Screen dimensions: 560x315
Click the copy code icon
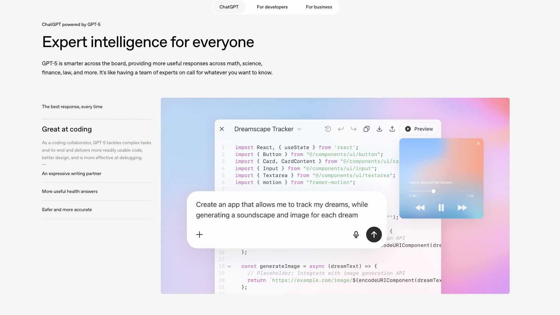pyautogui.click(x=366, y=129)
